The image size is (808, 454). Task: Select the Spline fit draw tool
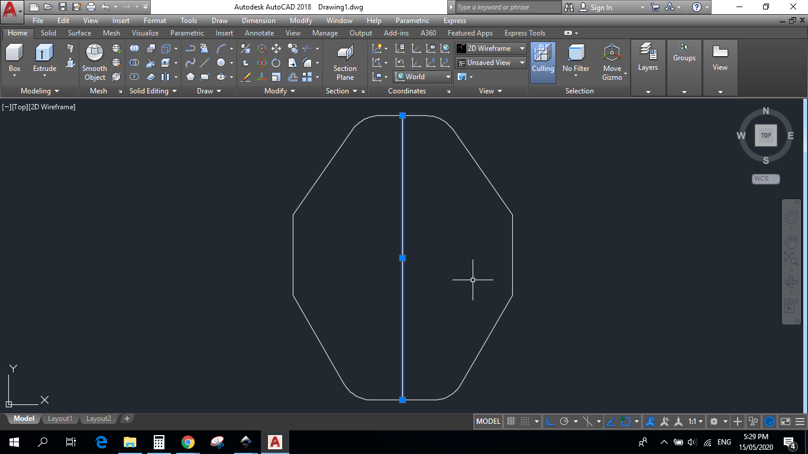(190, 63)
